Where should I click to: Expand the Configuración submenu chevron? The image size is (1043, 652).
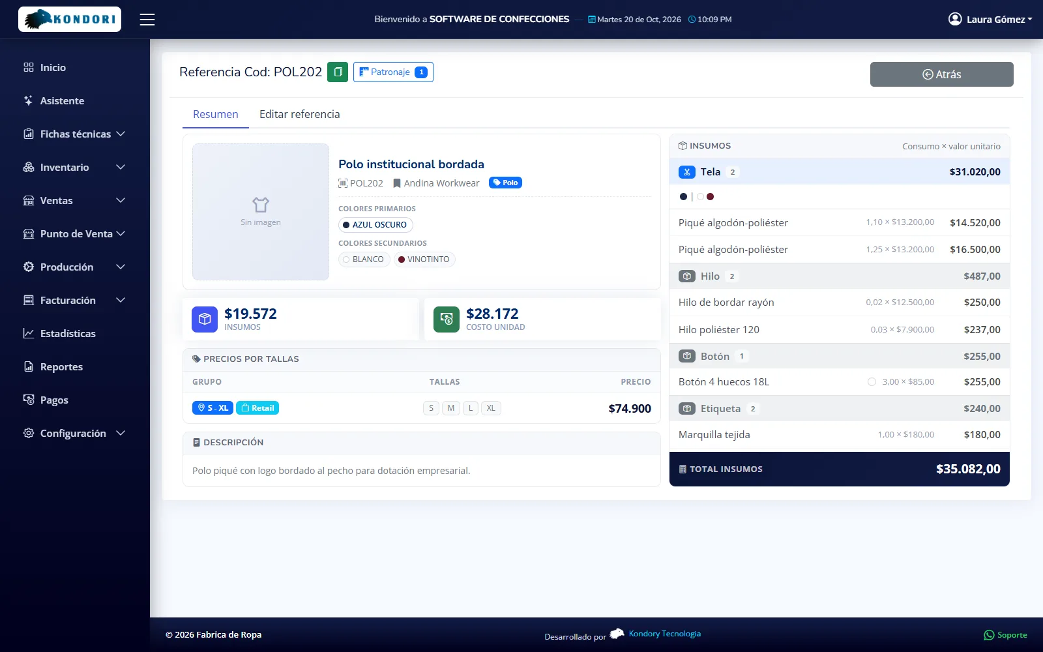121,433
